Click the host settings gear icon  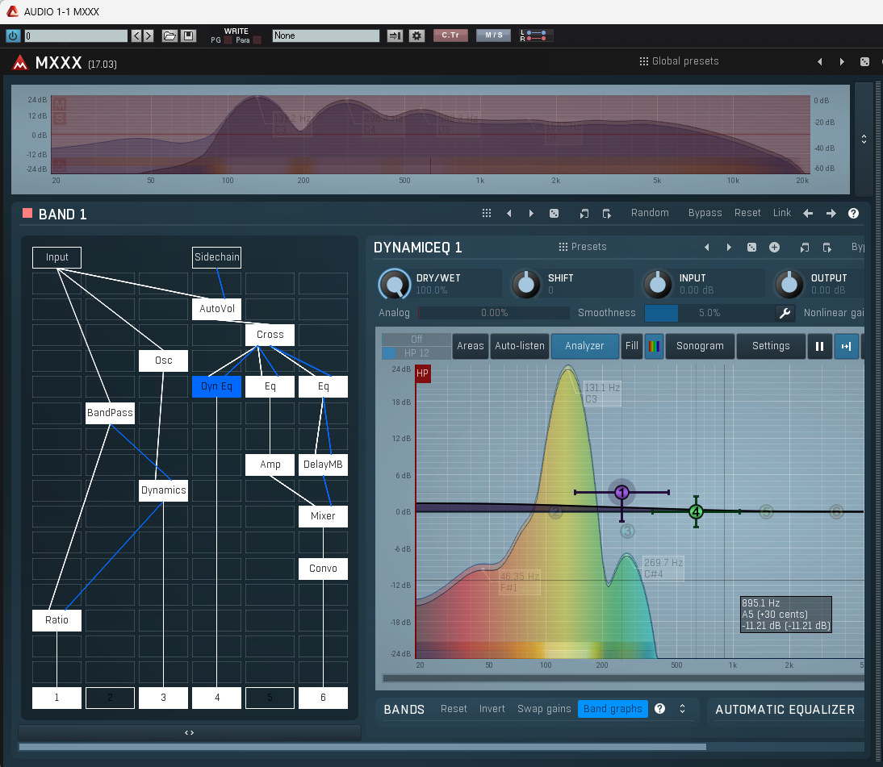(x=416, y=35)
